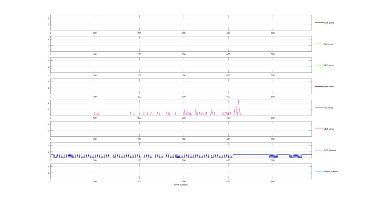Select the Pitch retries legend label

coord(329,87)
